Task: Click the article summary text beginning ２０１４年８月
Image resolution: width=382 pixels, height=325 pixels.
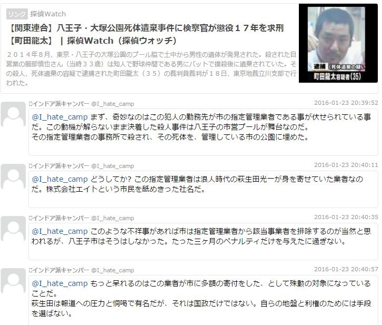Action: point(151,68)
